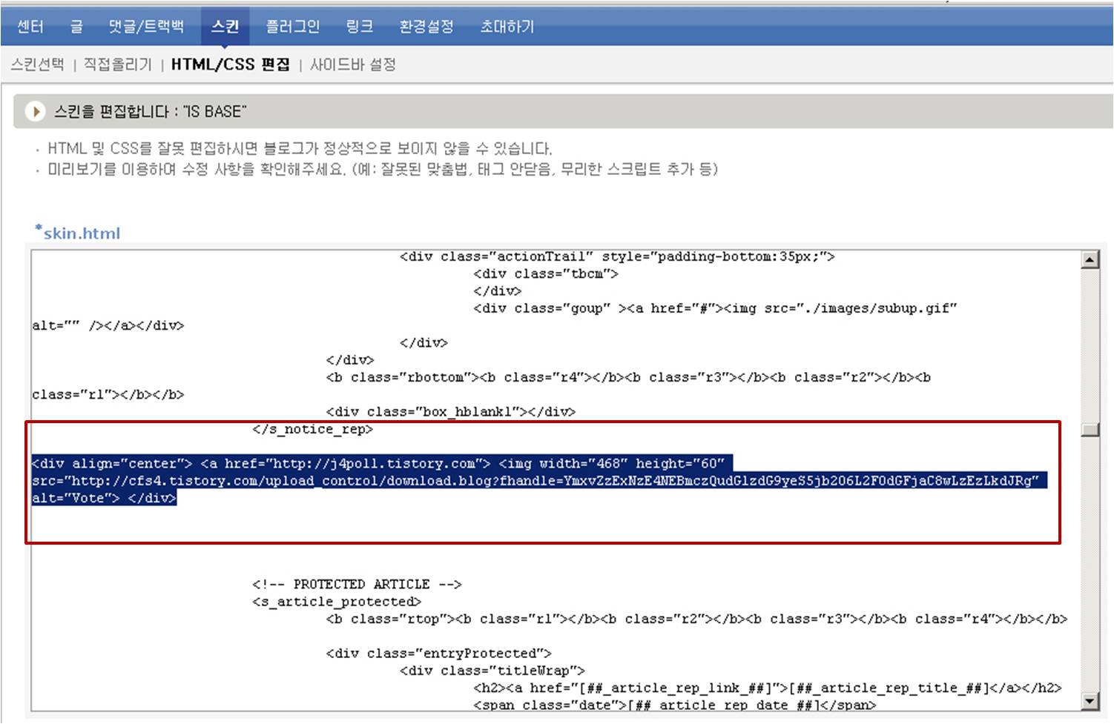The height and width of the screenshot is (724, 1114).
Task: Click the highlighted div align="center" code line
Action: click(x=383, y=464)
